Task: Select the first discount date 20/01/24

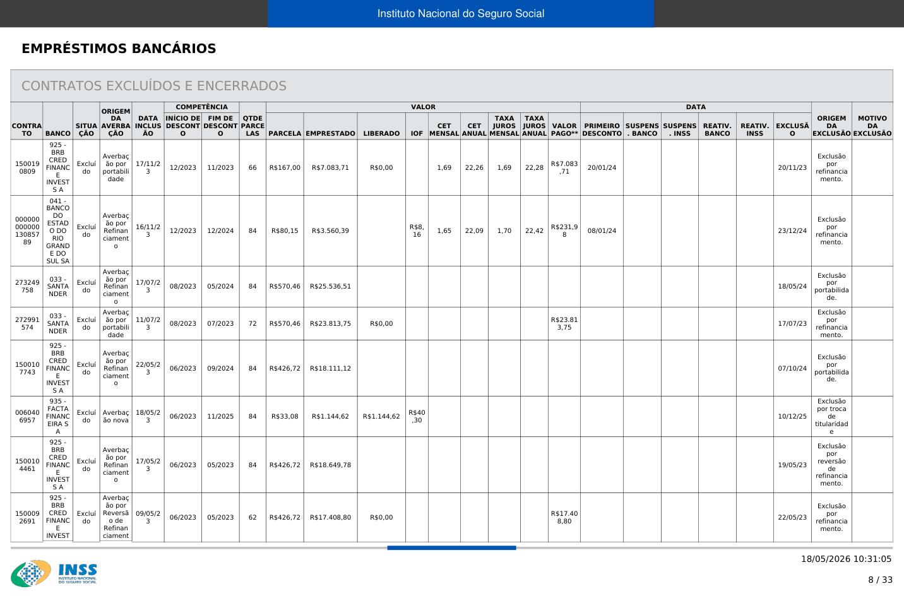Action: (x=602, y=167)
